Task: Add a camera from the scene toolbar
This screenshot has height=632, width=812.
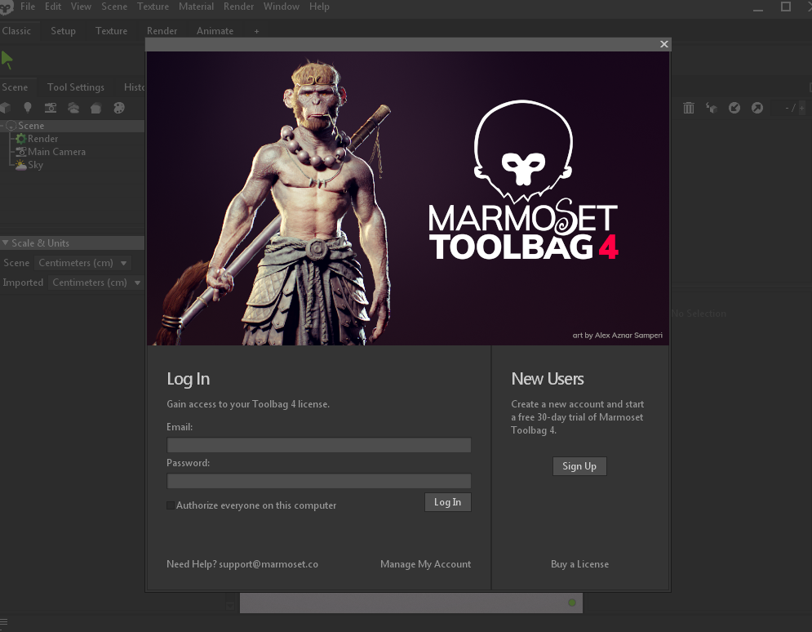Action: pyautogui.click(x=51, y=108)
